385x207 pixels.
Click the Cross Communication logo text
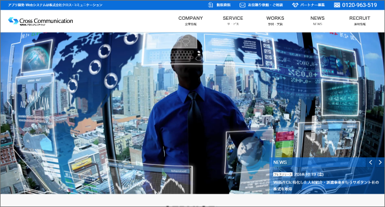pos(46,21)
